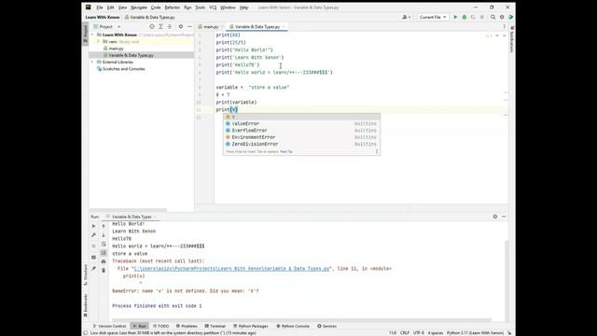Run the current file with green play icon
Screen dimensions: 597x336
(x=455, y=17)
